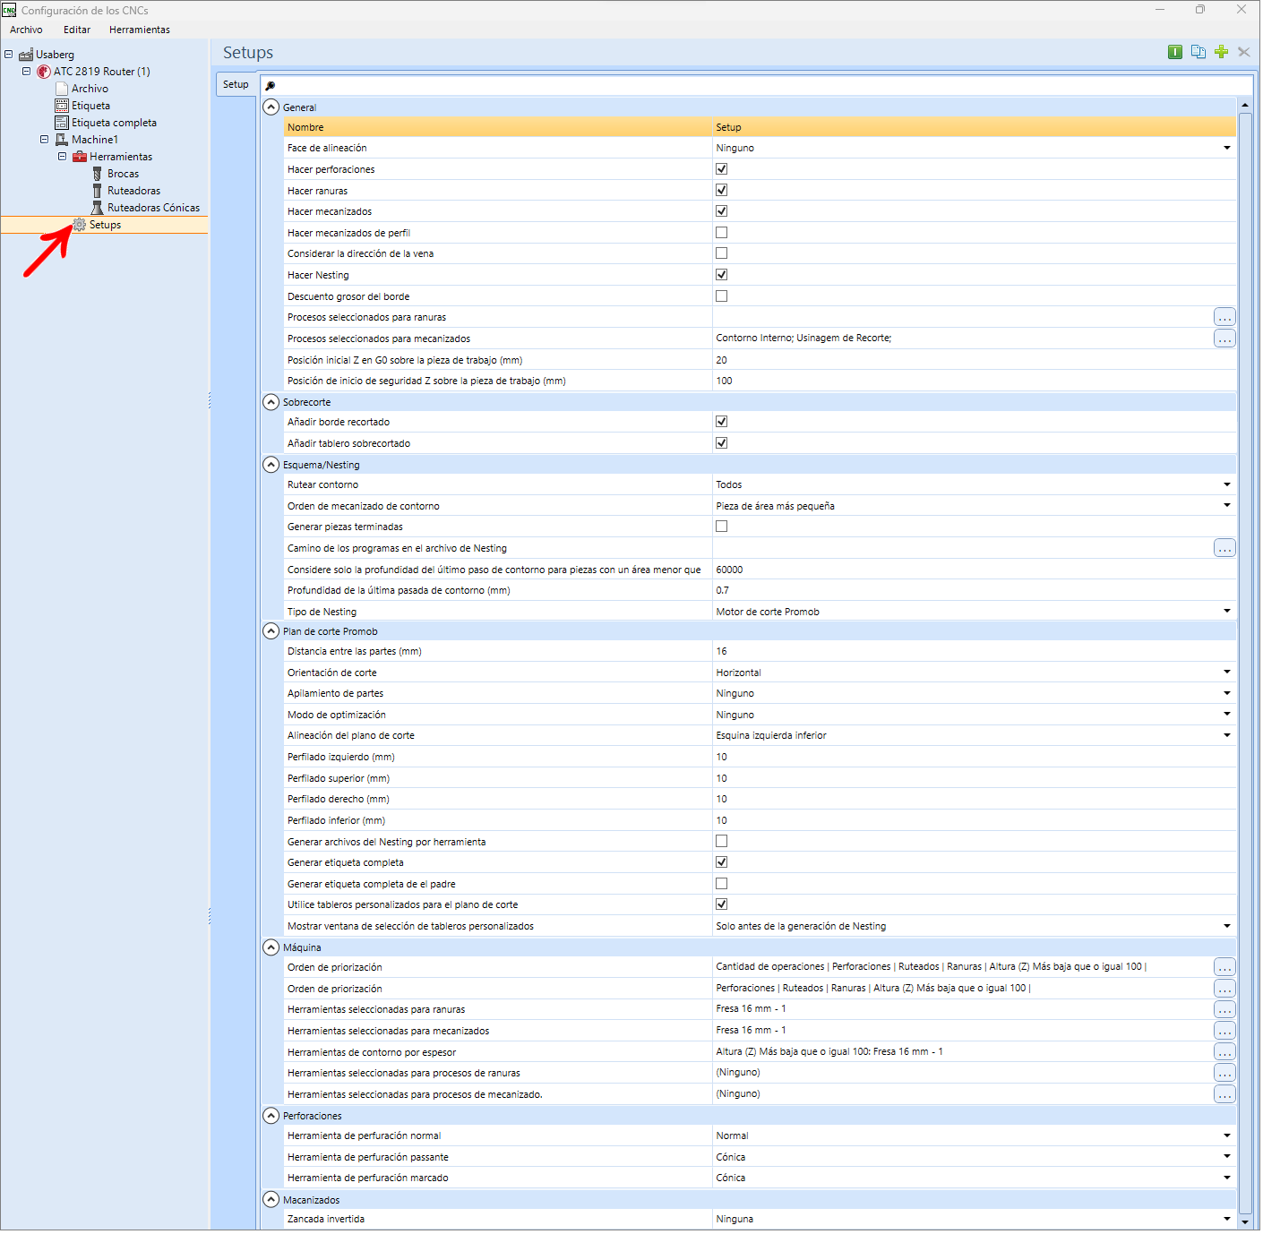Select the Brocas drill bit tree icon

pos(98,174)
